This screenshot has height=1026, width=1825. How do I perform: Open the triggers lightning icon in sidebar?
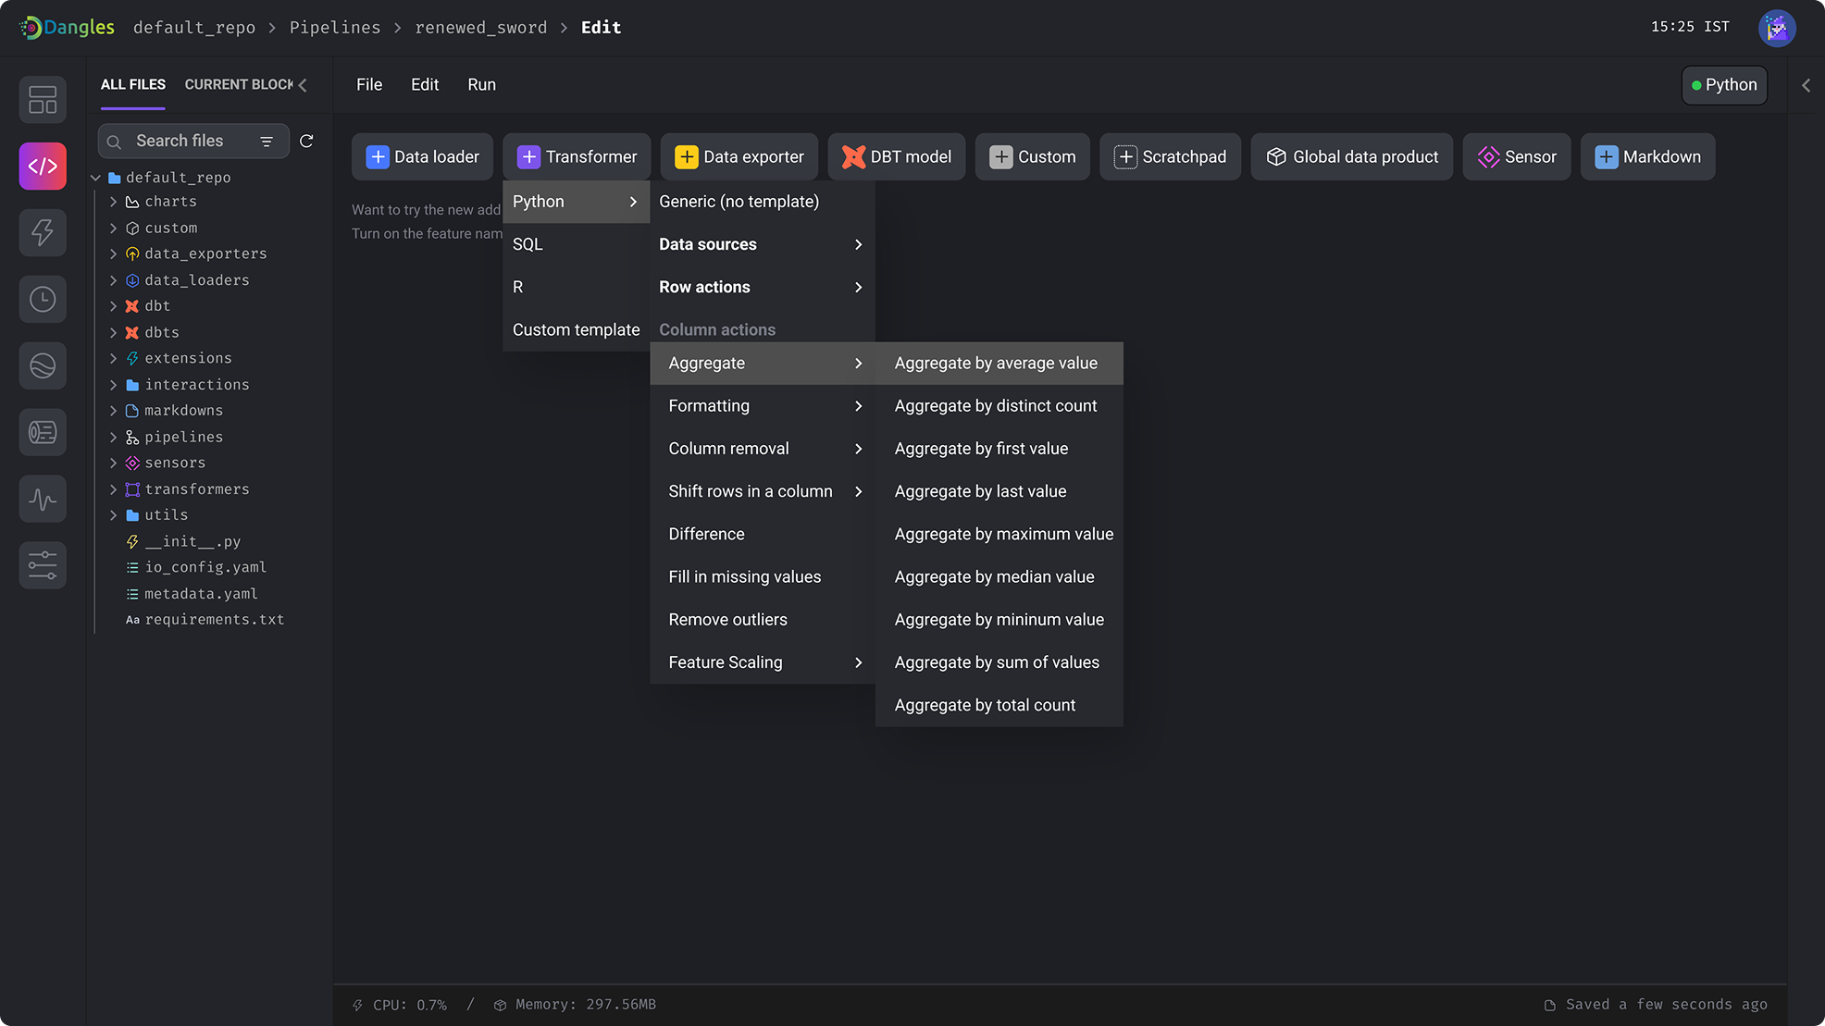pyautogui.click(x=43, y=232)
